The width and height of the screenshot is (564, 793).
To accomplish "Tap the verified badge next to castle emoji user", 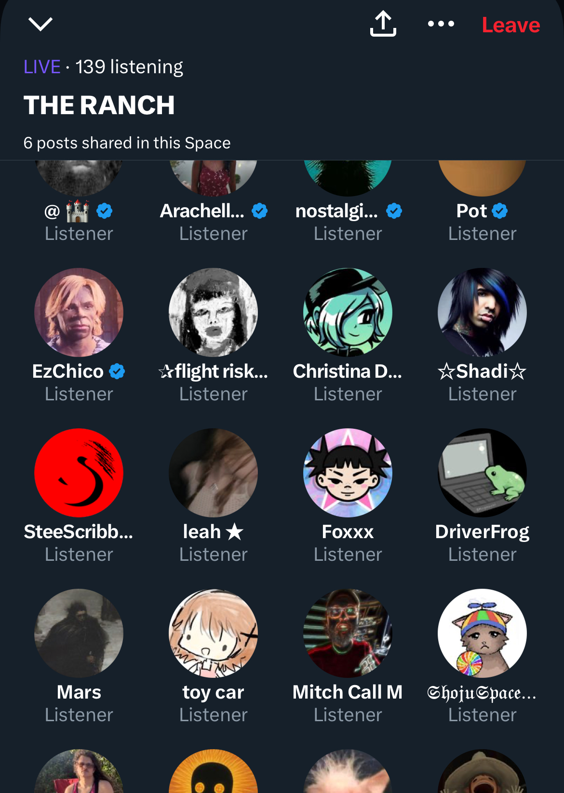I will point(104,211).
